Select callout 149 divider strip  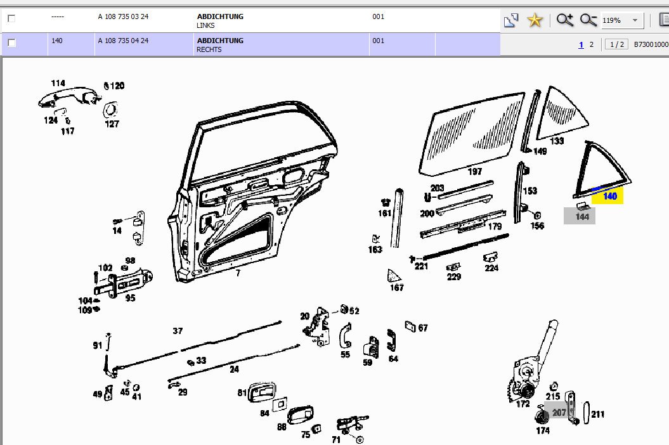tap(540, 151)
